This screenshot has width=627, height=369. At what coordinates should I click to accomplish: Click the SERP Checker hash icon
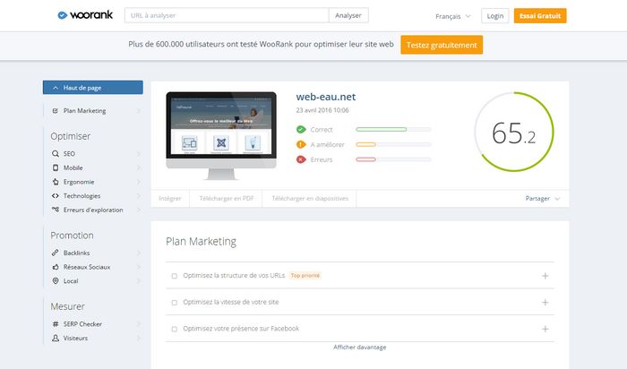[x=56, y=324]
